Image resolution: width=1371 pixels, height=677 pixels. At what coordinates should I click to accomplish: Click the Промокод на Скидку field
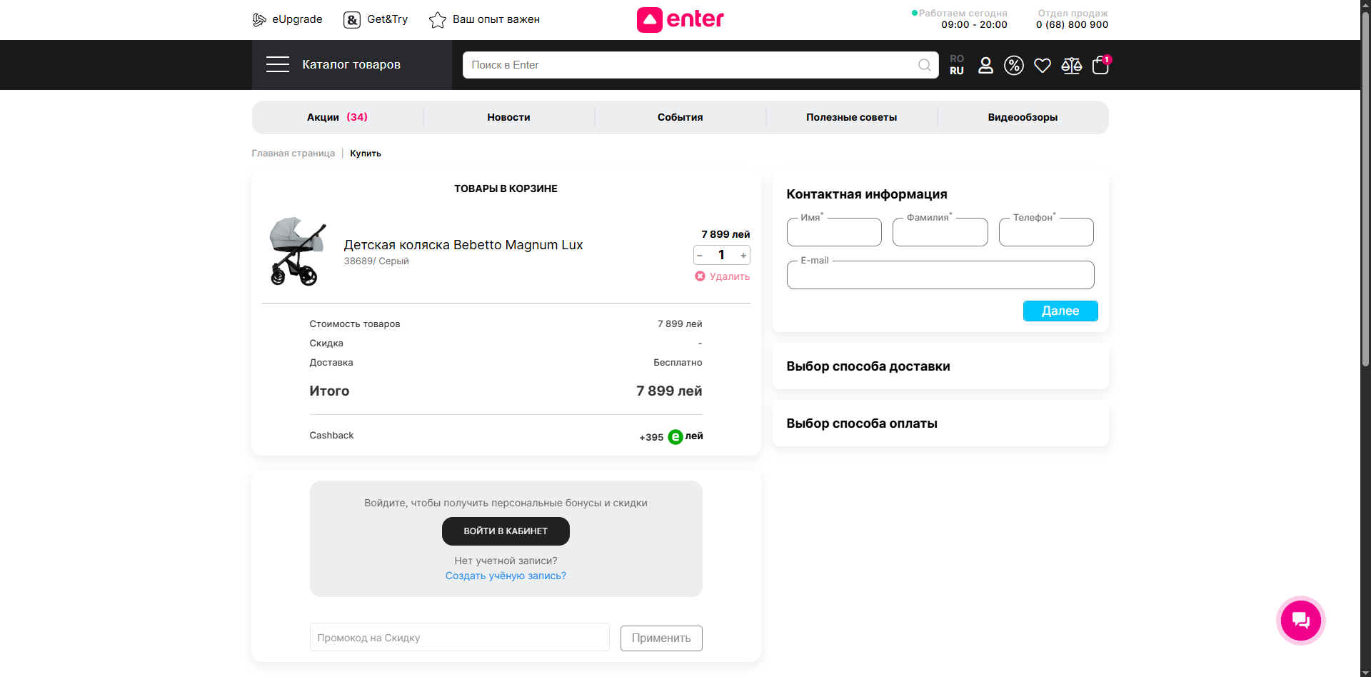coord(459,638)
